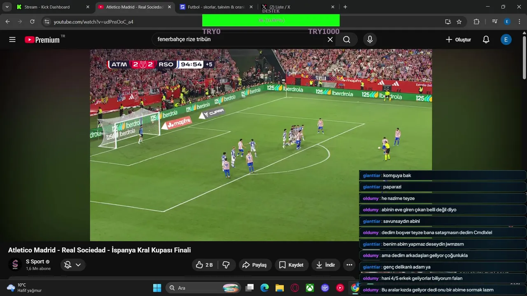Open YouTube notifications bell
The image size is (527, 296).
486,39
